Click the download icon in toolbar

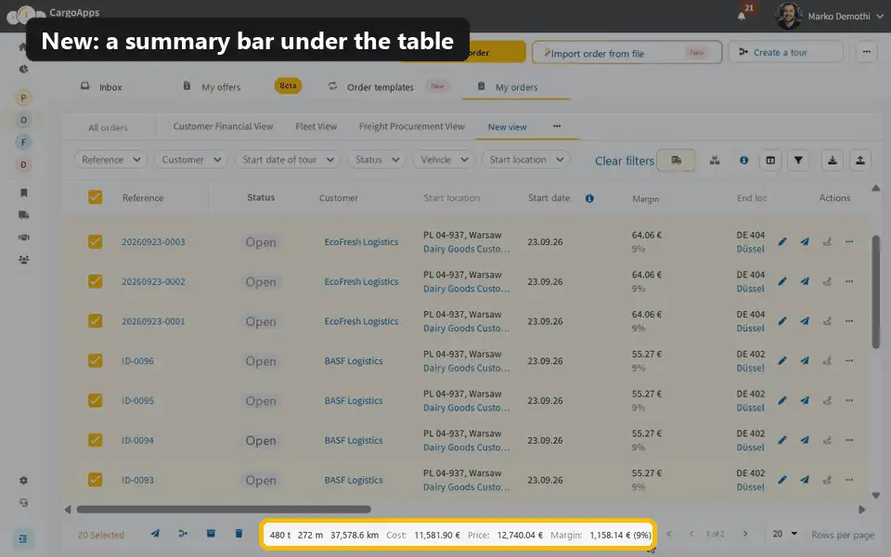coord(832,161)
